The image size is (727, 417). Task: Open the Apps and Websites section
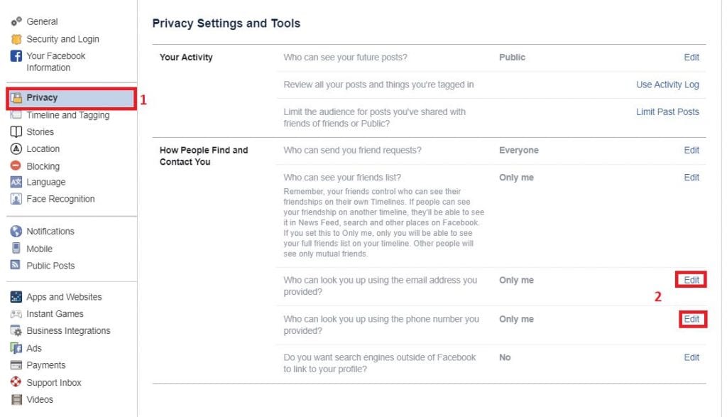pos(64,297)
